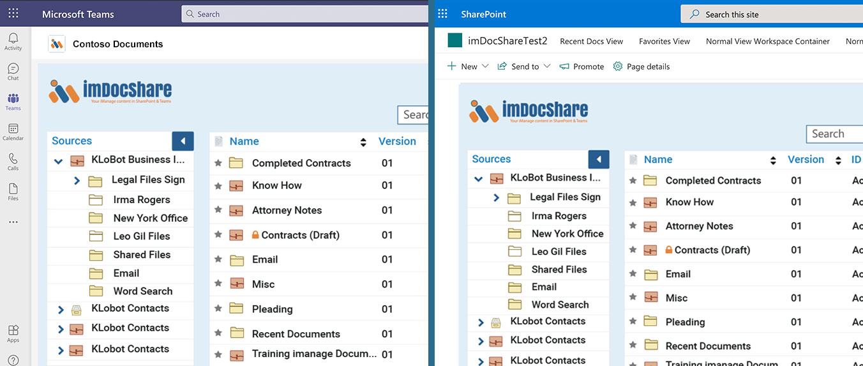This screenshot has height=366, width=863.
Task: Focus imDocShare Search field in SharePoint window
Action: pyautogui.click(x=835, y=134)
